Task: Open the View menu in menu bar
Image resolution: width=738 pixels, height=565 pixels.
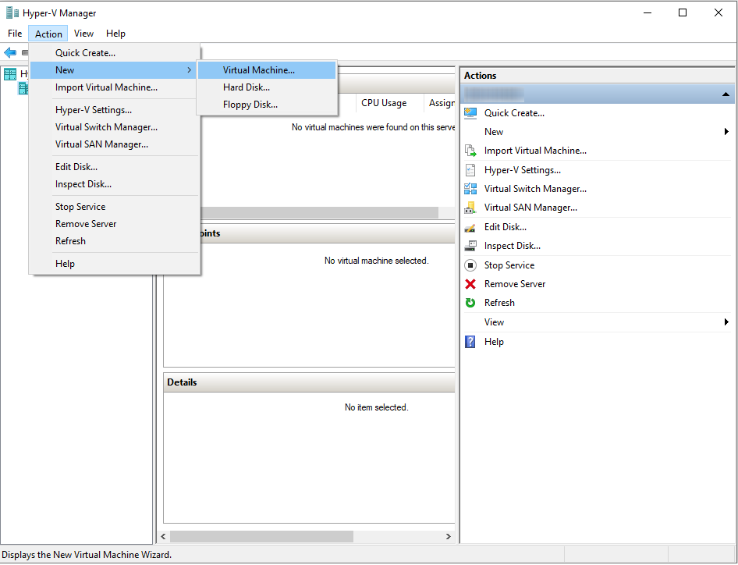Action: point(83,34)
